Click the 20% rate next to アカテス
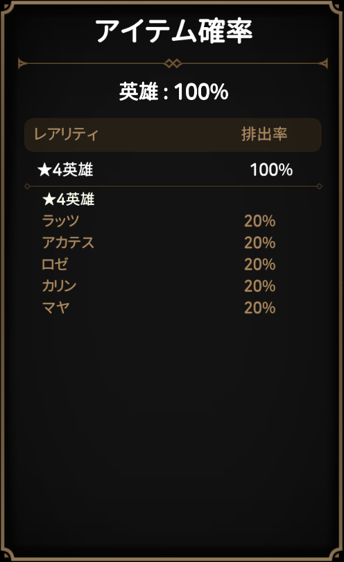 (x=260, y=243)
